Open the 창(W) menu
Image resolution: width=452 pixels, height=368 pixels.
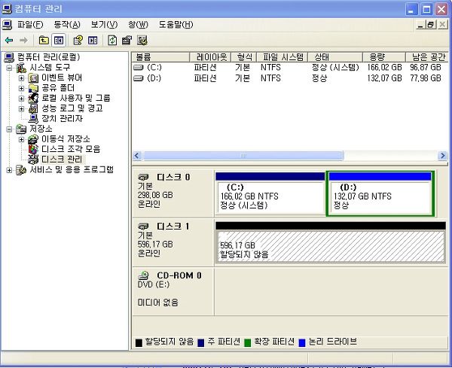pyautogui.click(x=138, y=25)
